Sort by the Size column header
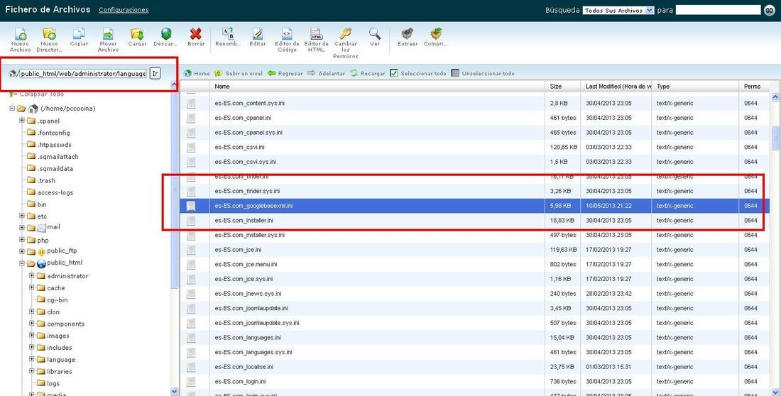Viewport: 781px width, 396px height. click(563, 86)
